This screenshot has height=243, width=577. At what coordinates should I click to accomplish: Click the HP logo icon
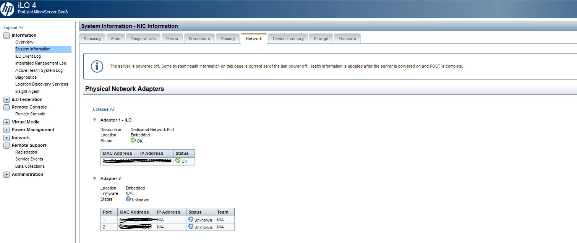point(7,8)
